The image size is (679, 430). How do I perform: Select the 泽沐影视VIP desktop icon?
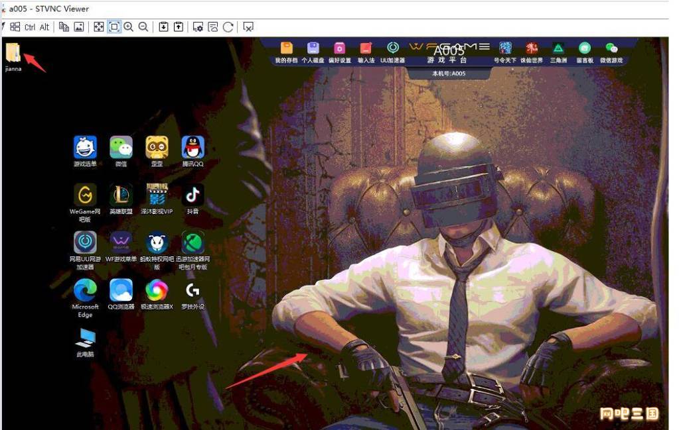(157, 199)
